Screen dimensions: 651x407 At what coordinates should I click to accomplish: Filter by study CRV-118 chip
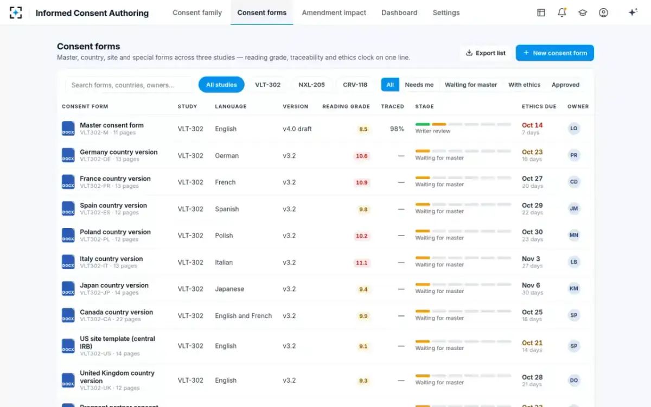click(355, 85)
